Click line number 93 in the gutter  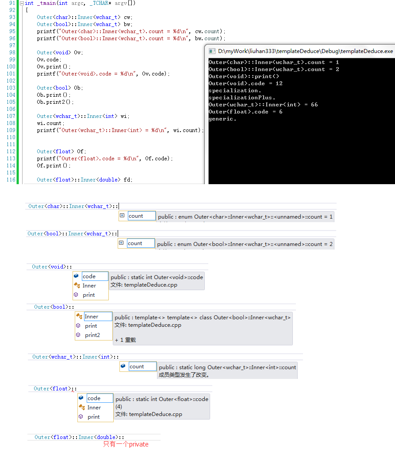coord(12,17)
